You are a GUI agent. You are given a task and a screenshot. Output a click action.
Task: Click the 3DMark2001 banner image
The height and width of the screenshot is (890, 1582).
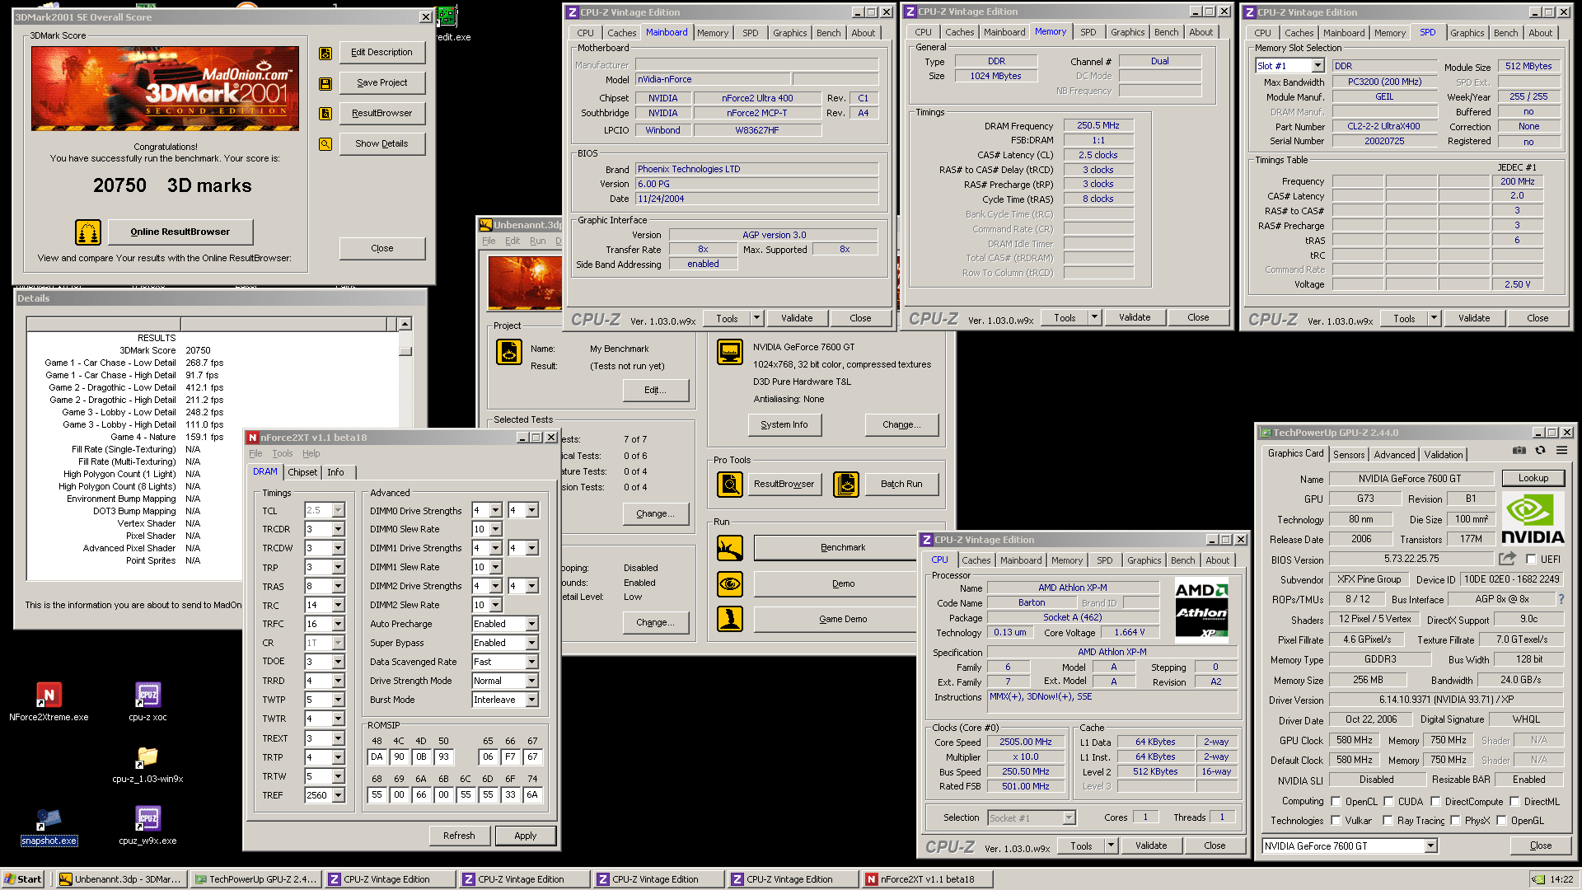166,88
